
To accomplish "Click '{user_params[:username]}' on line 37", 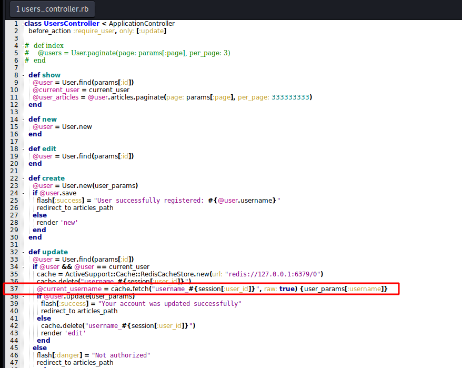I will [x=344, y=289].
